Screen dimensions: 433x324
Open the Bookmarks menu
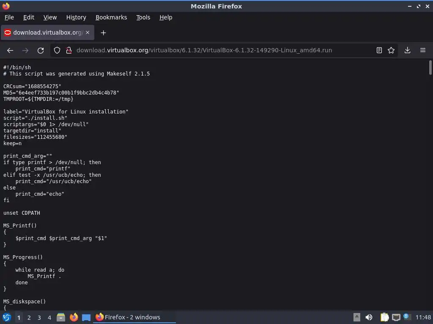click(111, 17)
